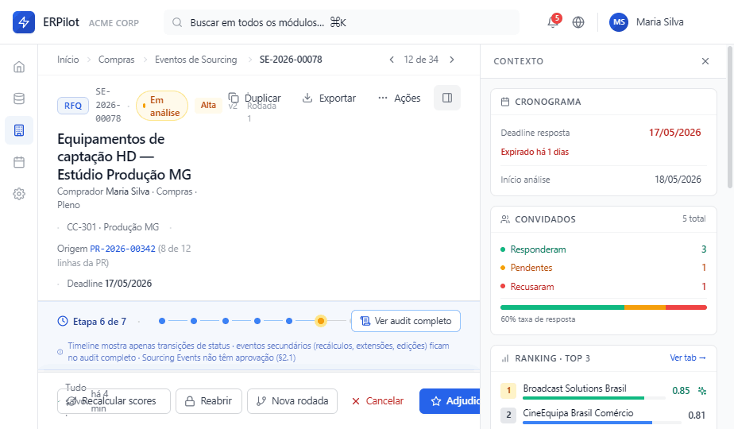
Task: Open Ver tab ranking link
Action: click(688, 357)
